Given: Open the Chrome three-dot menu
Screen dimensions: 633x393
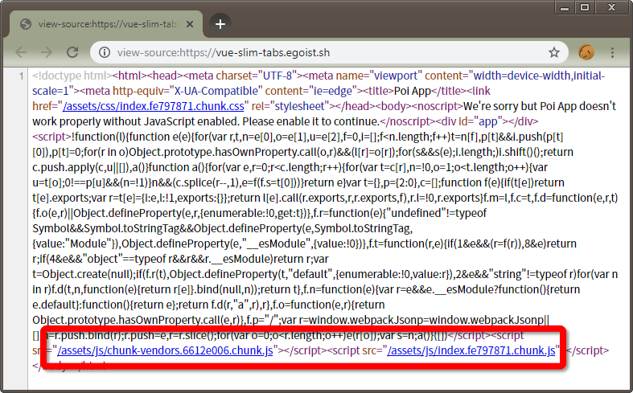Looking at the screenshot, I should pos(612,52).
